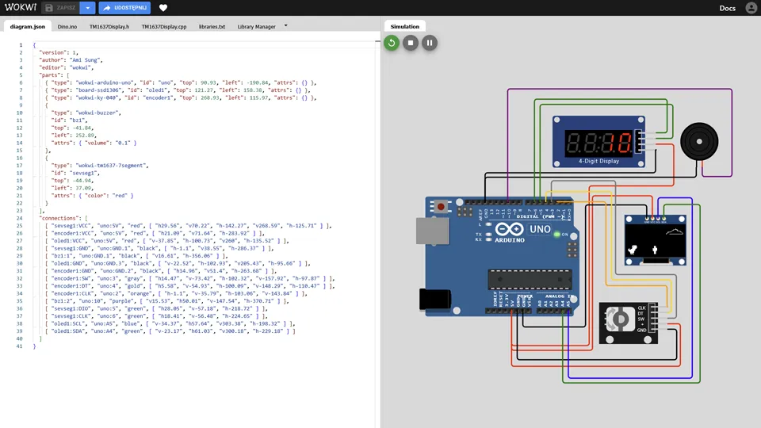Click the "parts": [ line

[55, 75]
